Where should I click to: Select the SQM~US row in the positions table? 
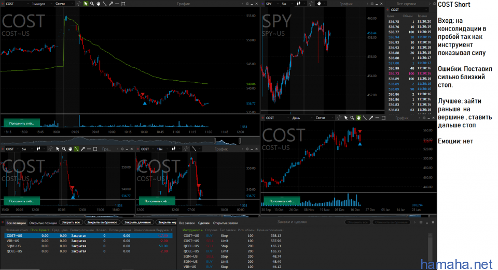tap(88, 246)
